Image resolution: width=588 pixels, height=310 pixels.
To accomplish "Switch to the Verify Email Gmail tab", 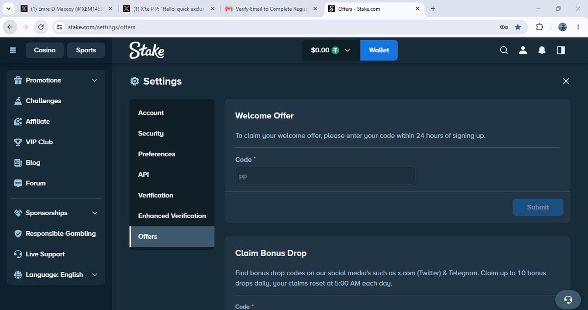I will coord(271,9).
